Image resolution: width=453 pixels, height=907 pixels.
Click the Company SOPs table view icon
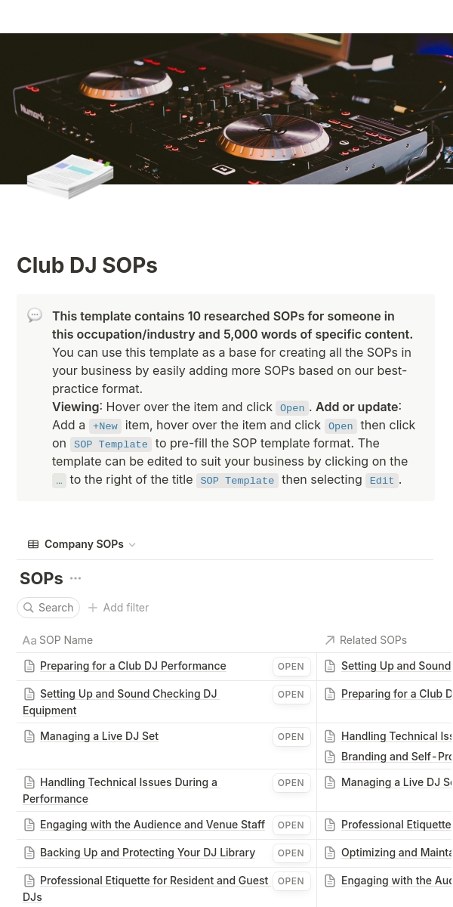[x=33, y=544]
